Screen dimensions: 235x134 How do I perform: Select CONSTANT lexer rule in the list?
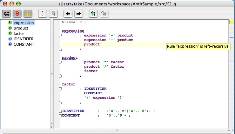tap(24, 44)
